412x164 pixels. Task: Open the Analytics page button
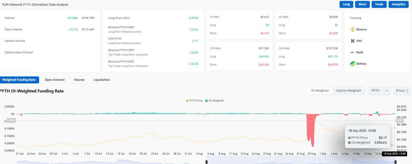tap(398, 4)
